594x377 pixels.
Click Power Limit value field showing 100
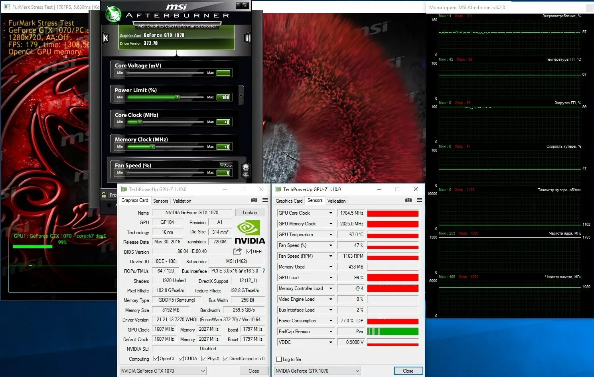point(223,97)
